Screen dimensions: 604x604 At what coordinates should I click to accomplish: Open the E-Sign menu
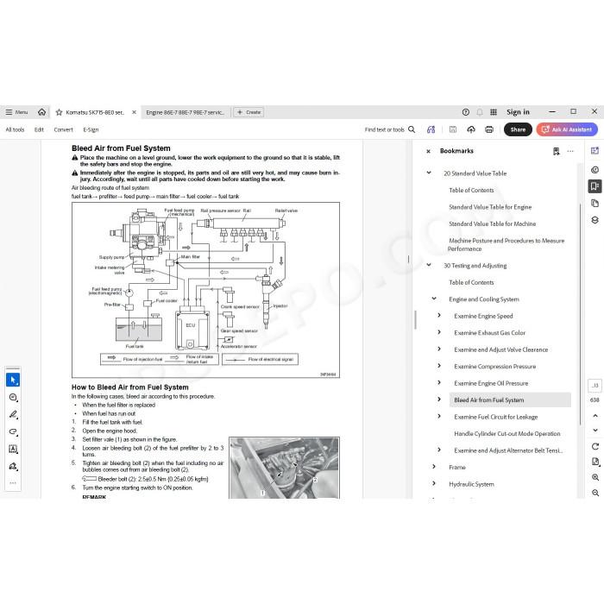pyautogui.click(x=91, y=129)
